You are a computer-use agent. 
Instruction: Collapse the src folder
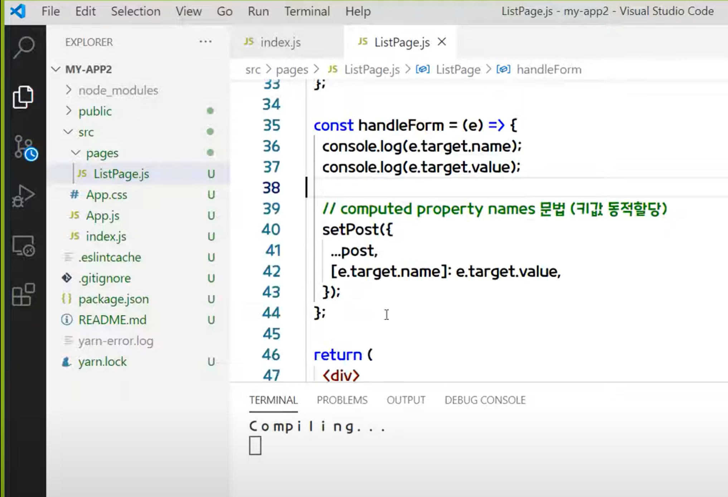(68, 132)
